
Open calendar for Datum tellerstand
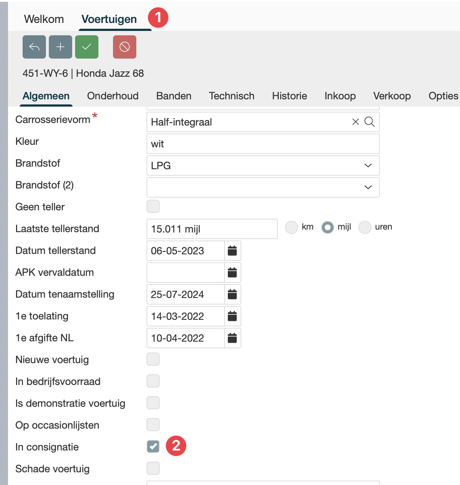232,251
